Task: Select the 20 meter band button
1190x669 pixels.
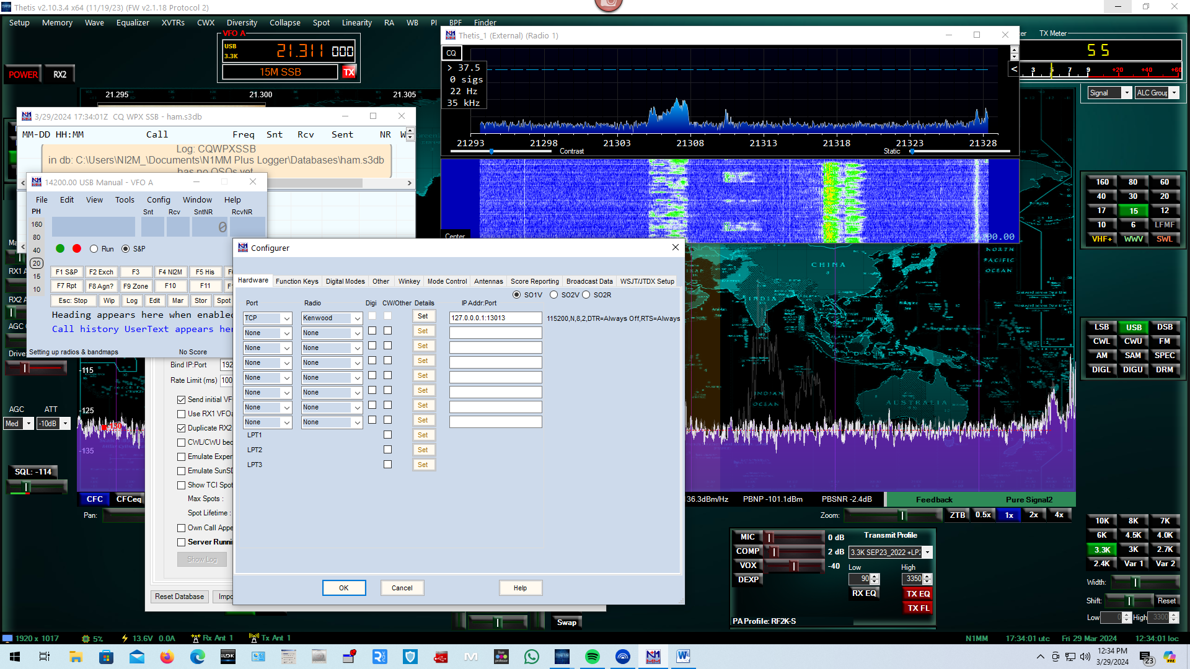Action: pos(1165,196)
